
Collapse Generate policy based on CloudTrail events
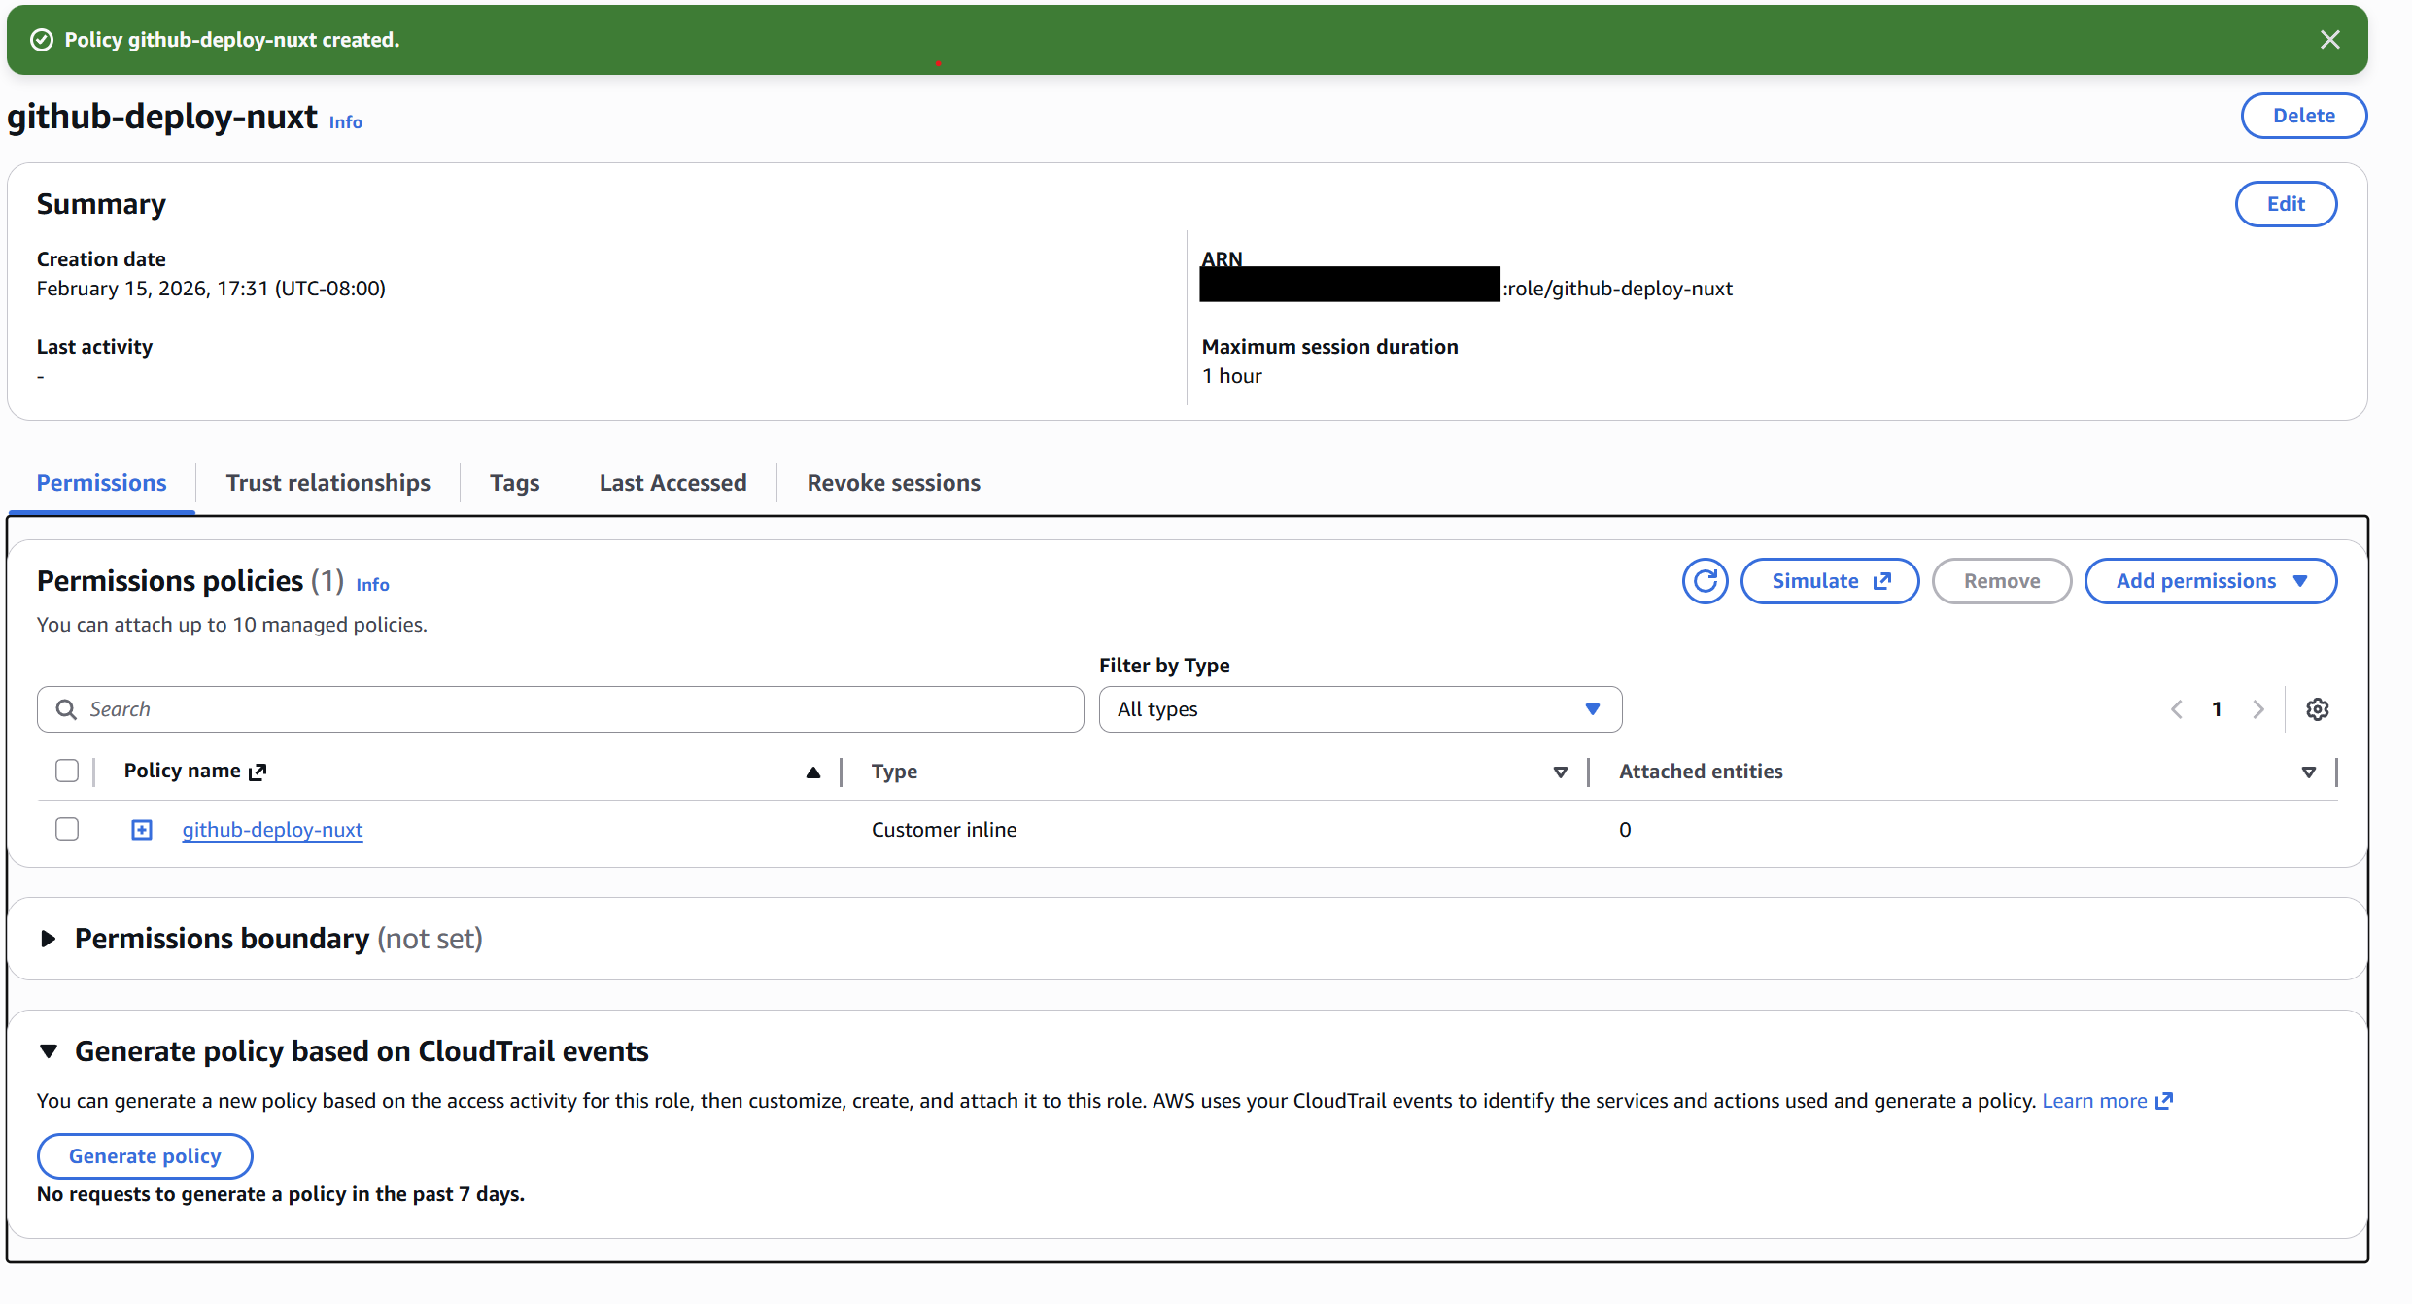click(49, 1051)
